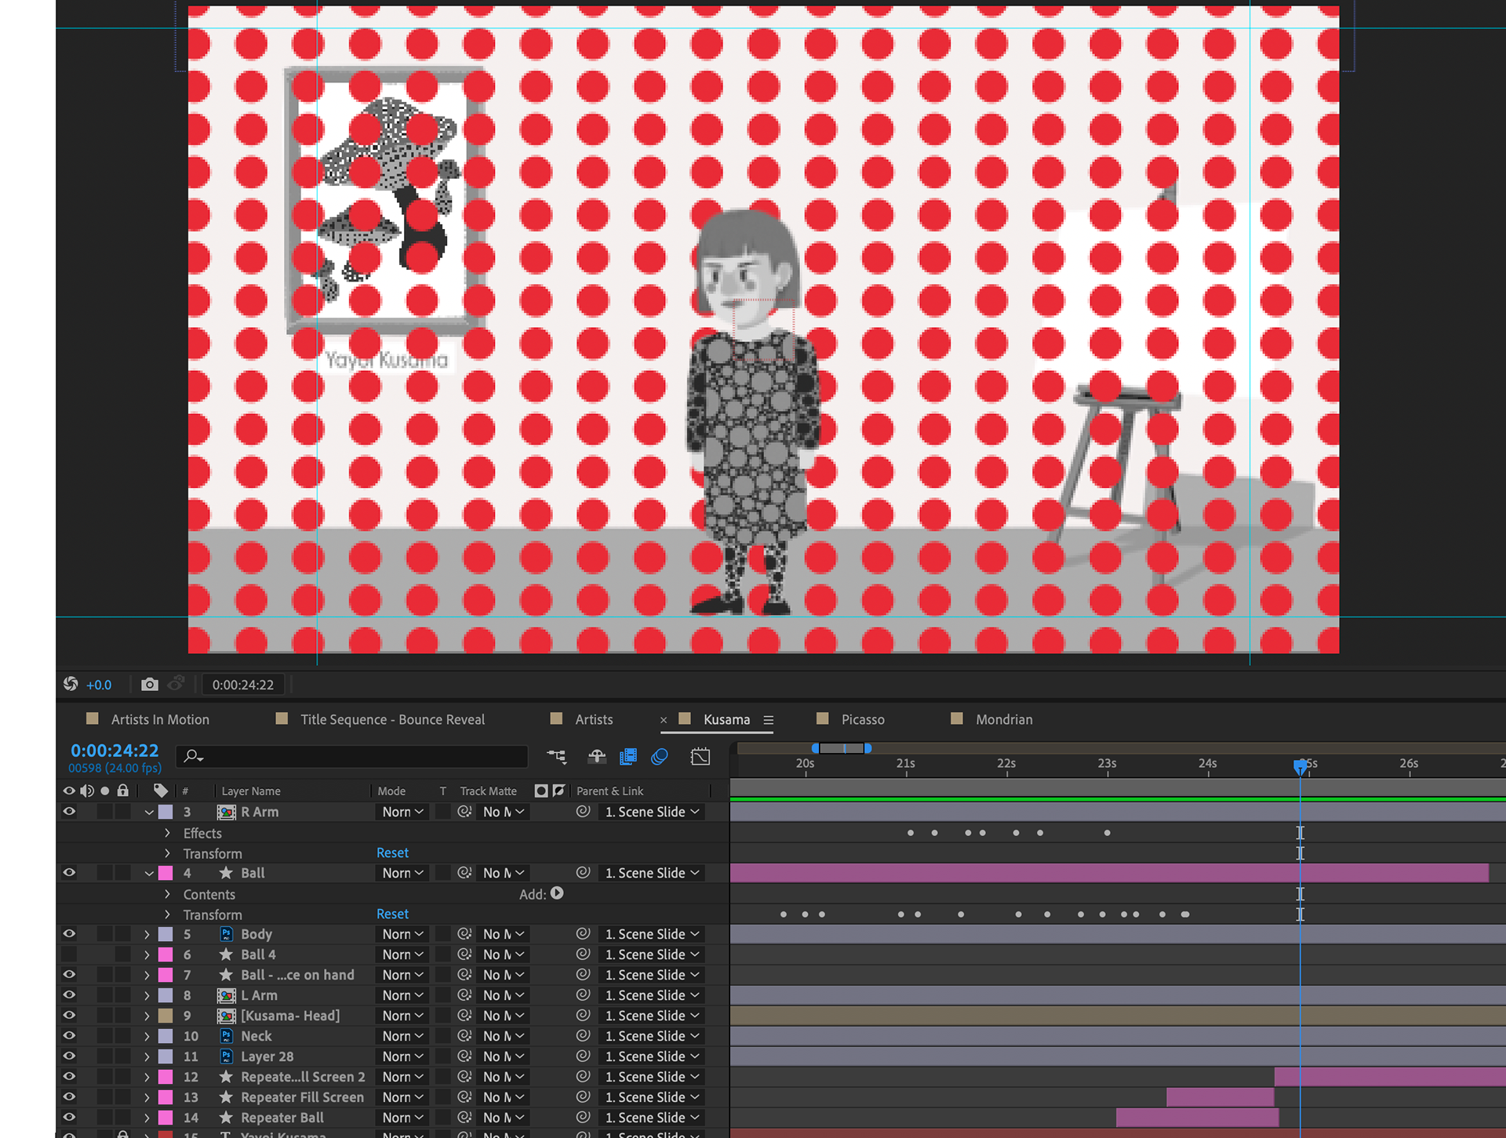Expand the Contents group of Ball

[167, 894]
